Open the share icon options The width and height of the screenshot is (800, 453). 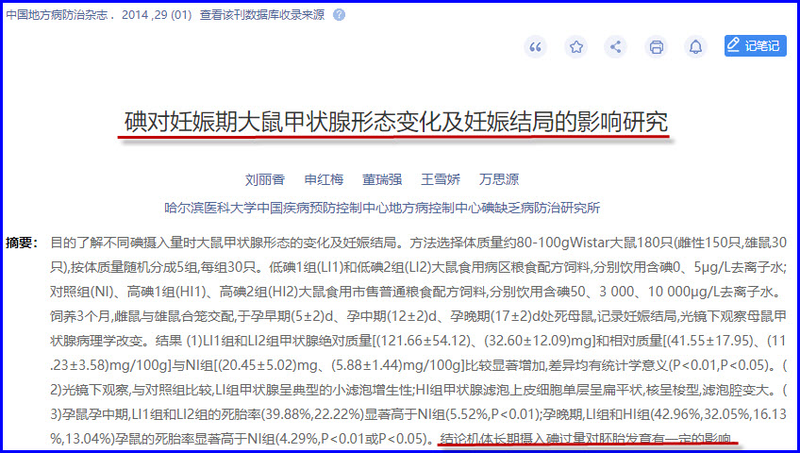tap(615, 47)
